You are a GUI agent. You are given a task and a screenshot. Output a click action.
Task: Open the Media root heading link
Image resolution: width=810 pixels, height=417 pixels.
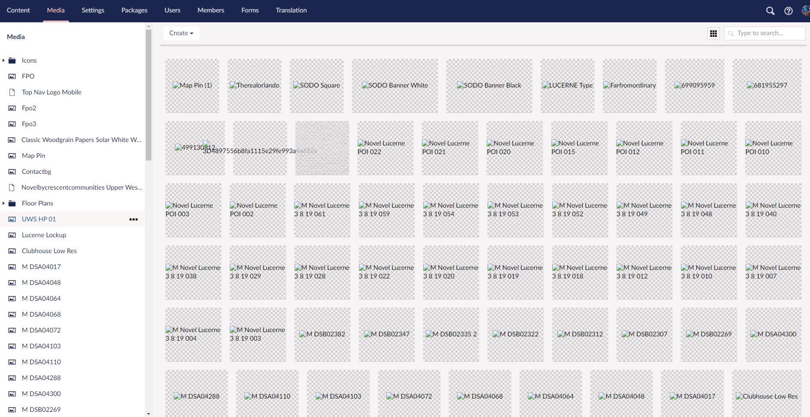coord(16,37)
